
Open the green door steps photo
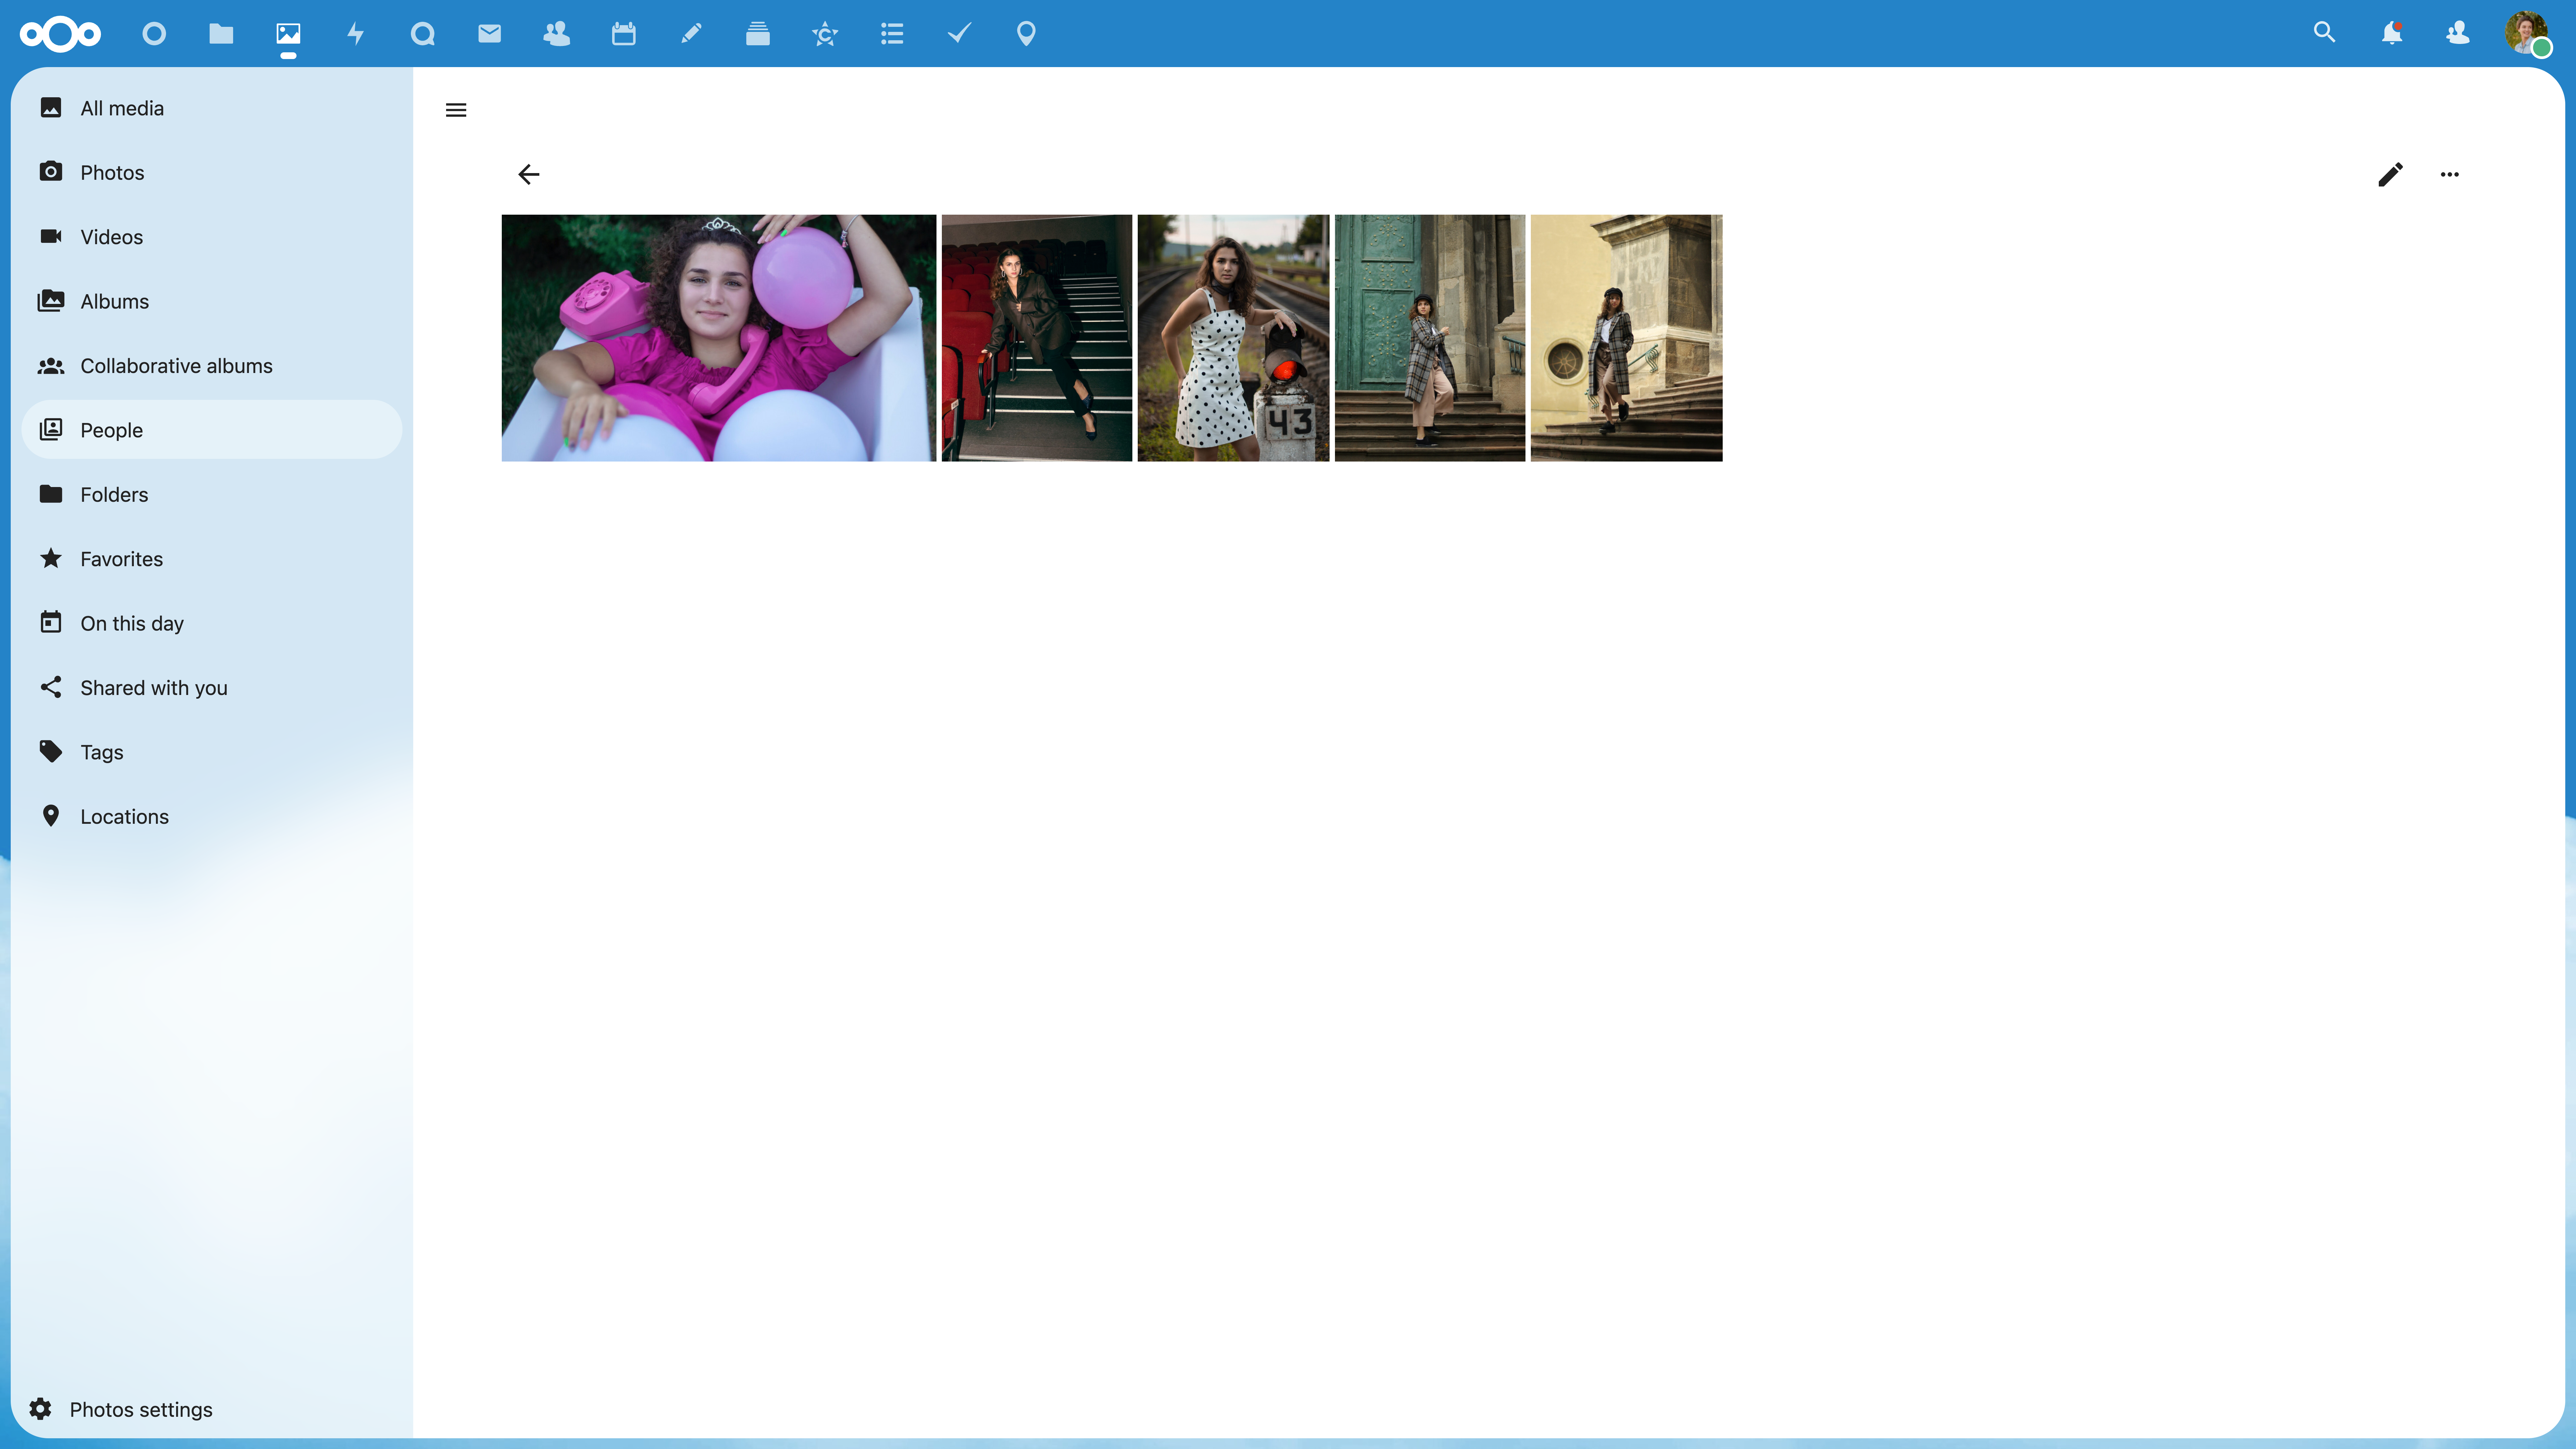pyautogui.click(x=1430, y=338)
